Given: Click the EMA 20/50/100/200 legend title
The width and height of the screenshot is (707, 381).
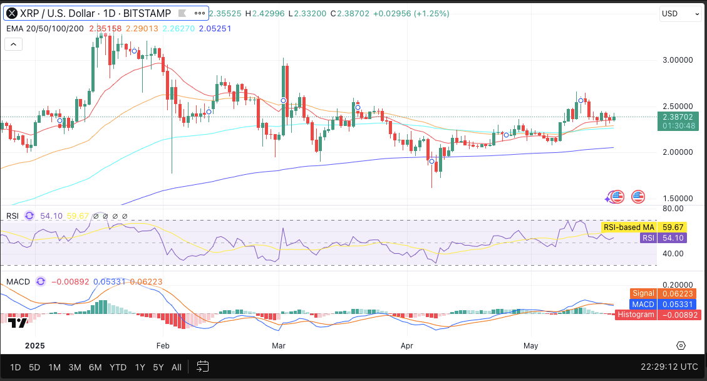Looking at the screenshot, I should pyautogui.click(x=45, y=28).
